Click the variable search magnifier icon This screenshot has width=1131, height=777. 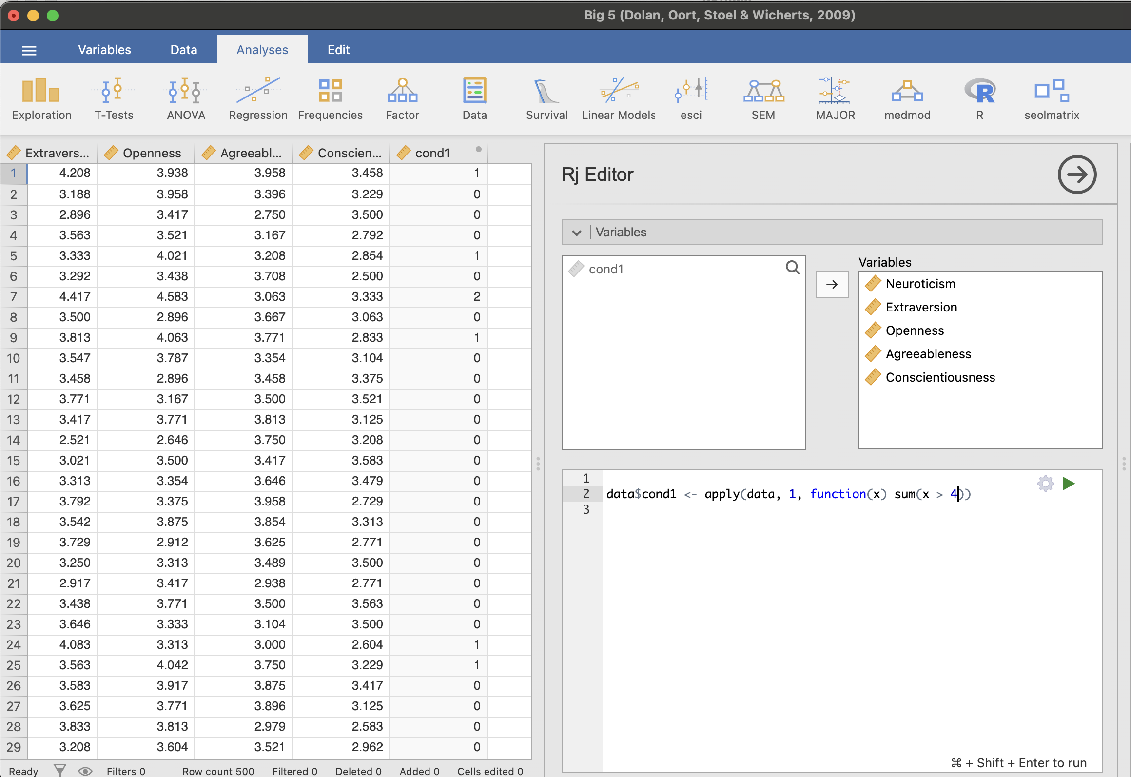(x=793, y=268)
